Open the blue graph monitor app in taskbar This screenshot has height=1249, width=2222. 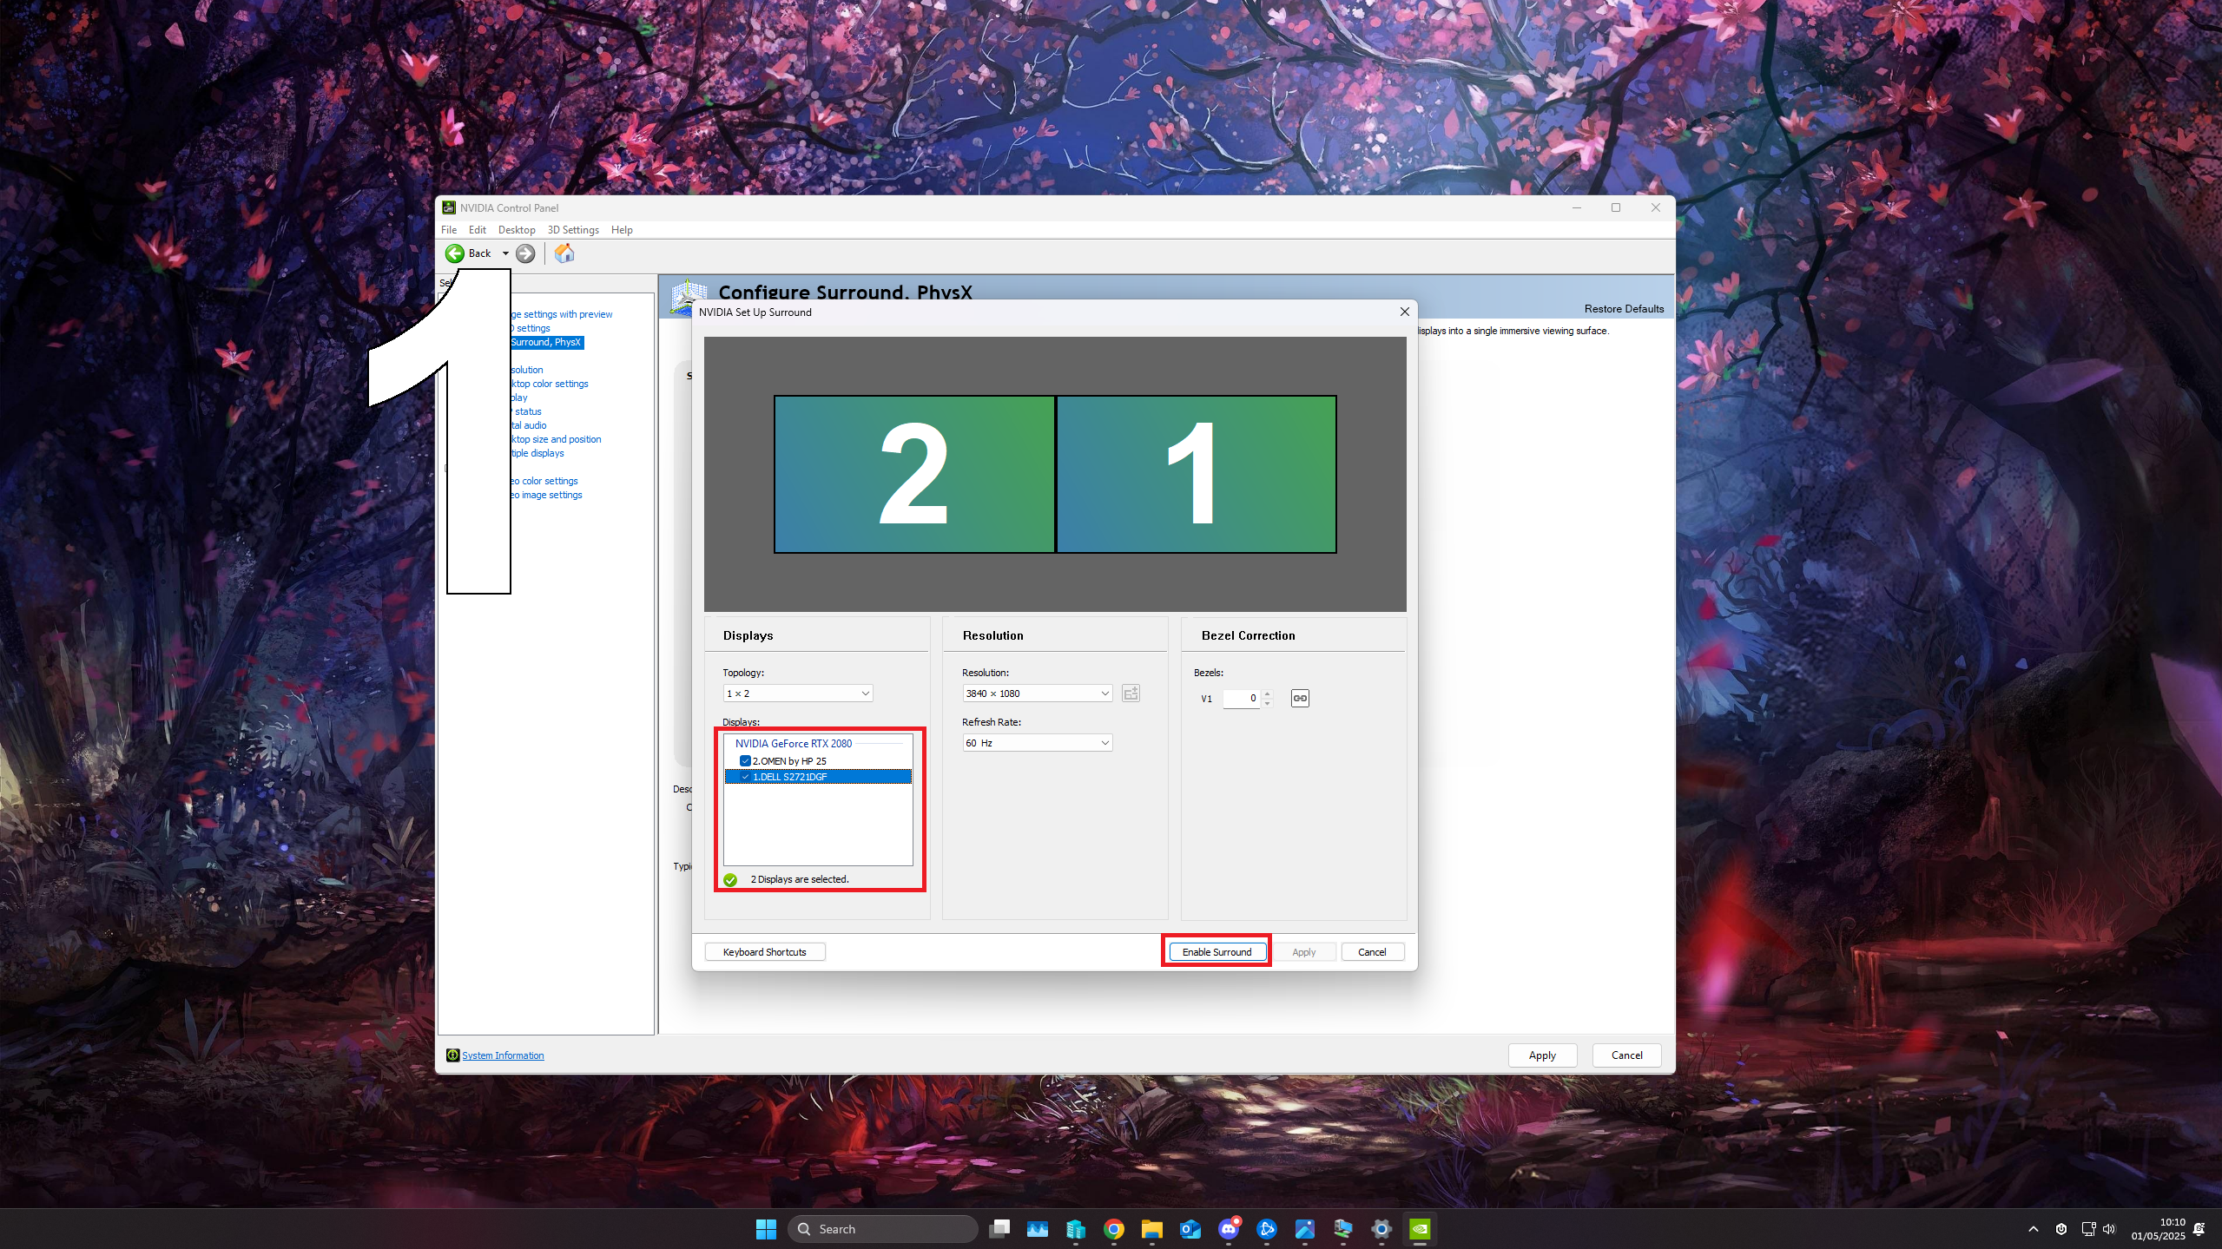1038,1229
